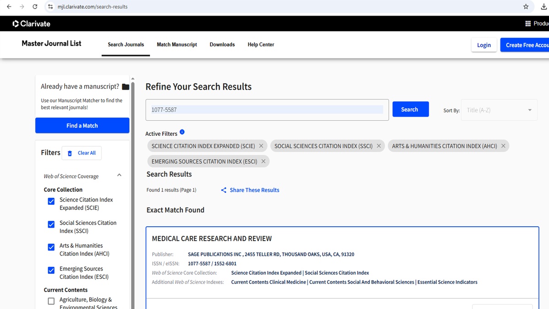Click the browser address bar URL
The image size is (549, 309).
(x=92, y=7)
